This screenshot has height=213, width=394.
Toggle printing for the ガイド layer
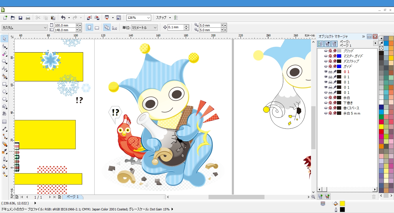331,67
